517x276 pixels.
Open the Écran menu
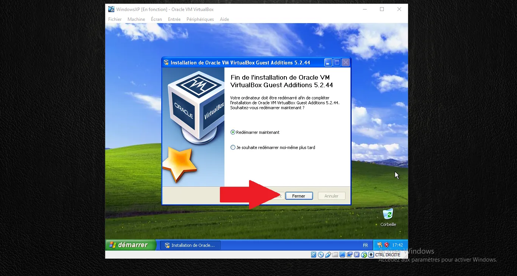tap(156, 19)
